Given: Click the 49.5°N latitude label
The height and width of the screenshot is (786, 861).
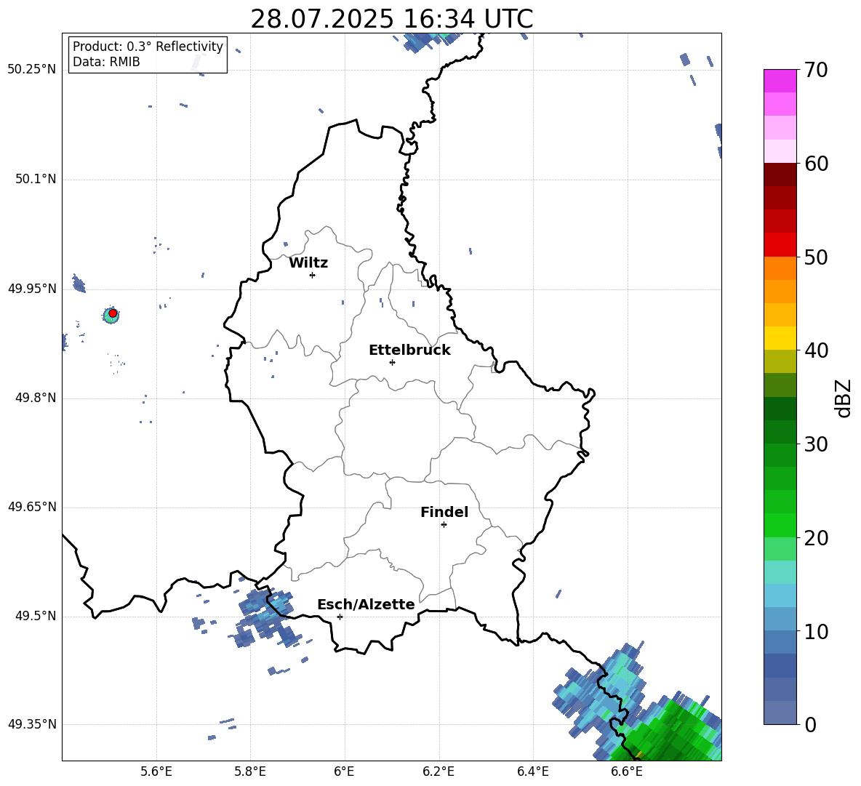Looking at the screenshot, I should click(x=36, y=616).
